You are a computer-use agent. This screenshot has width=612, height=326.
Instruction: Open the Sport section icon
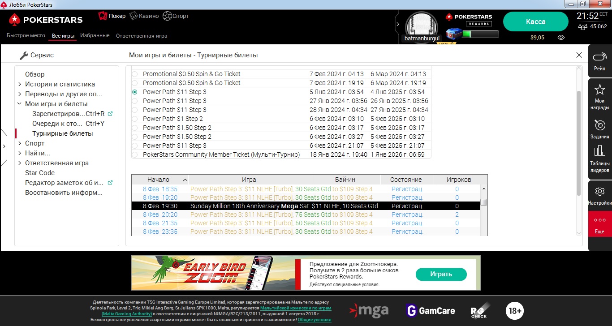point(167,16)
